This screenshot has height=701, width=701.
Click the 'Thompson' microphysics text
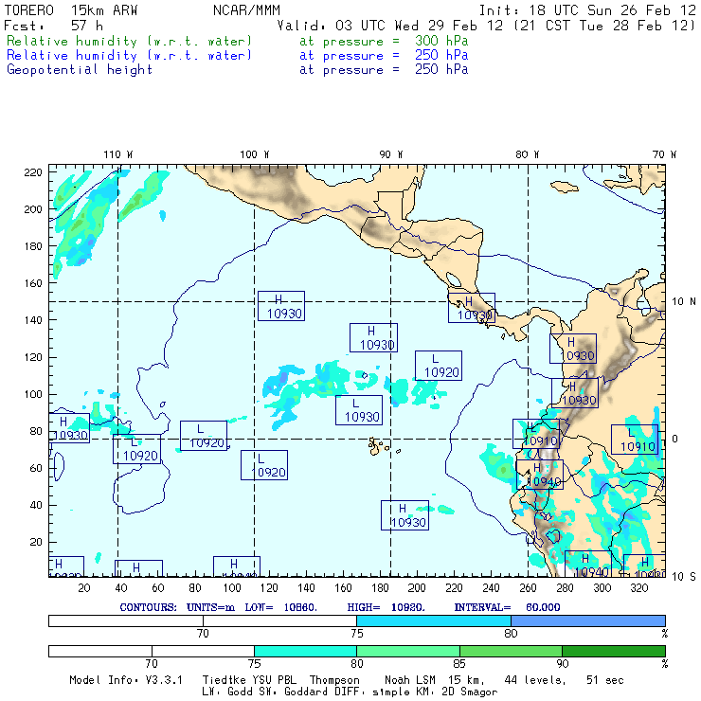click(x=334, y=680)
